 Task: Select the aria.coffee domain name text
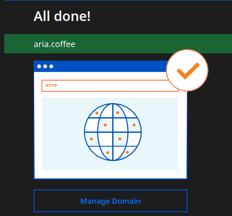click(55, 44)
